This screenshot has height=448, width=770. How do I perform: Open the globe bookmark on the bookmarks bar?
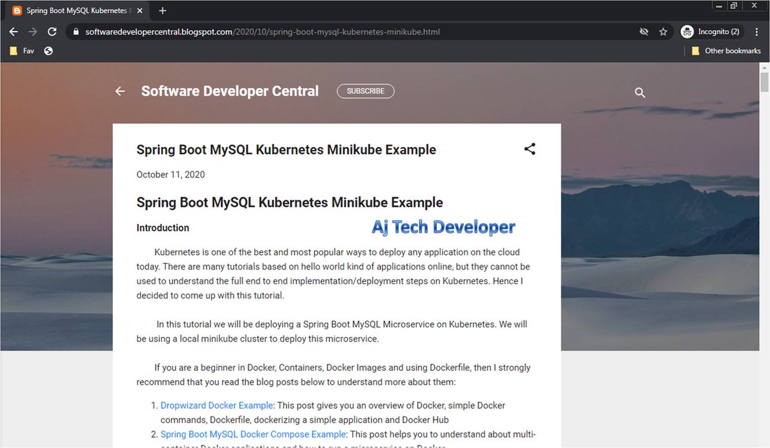click(48, 50)
